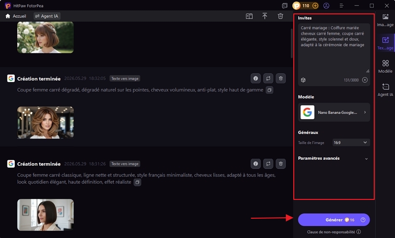This screenshot has width=395, height=238.
Task: Open the Modèle sidebar panel
Action: (x=385, y=66)
